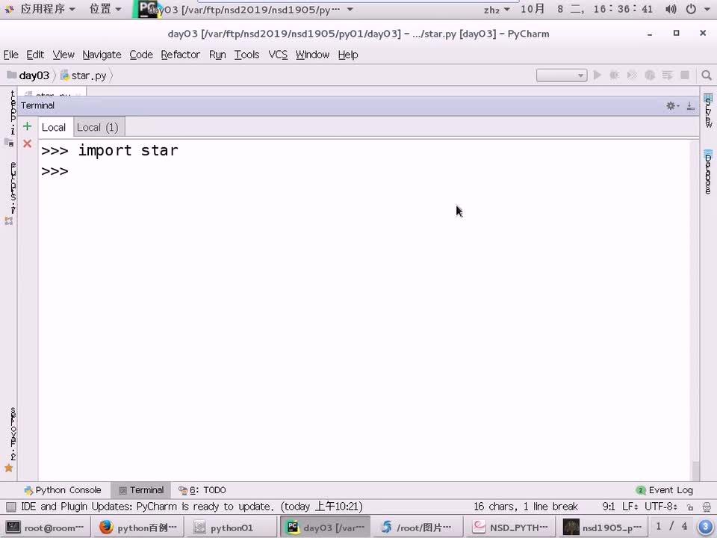Switch to python百例 Firefox taskbar item

138,528
